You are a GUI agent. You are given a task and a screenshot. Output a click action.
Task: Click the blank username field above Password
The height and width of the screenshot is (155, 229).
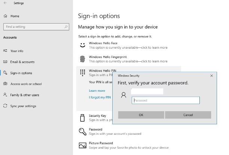click(147, 91)
